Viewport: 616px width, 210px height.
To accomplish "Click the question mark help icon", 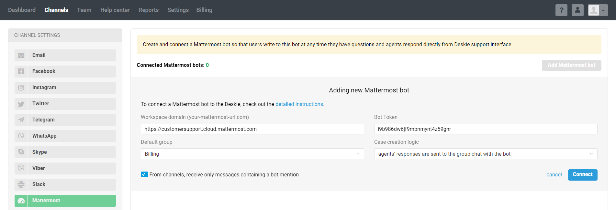I will (561, 10).
